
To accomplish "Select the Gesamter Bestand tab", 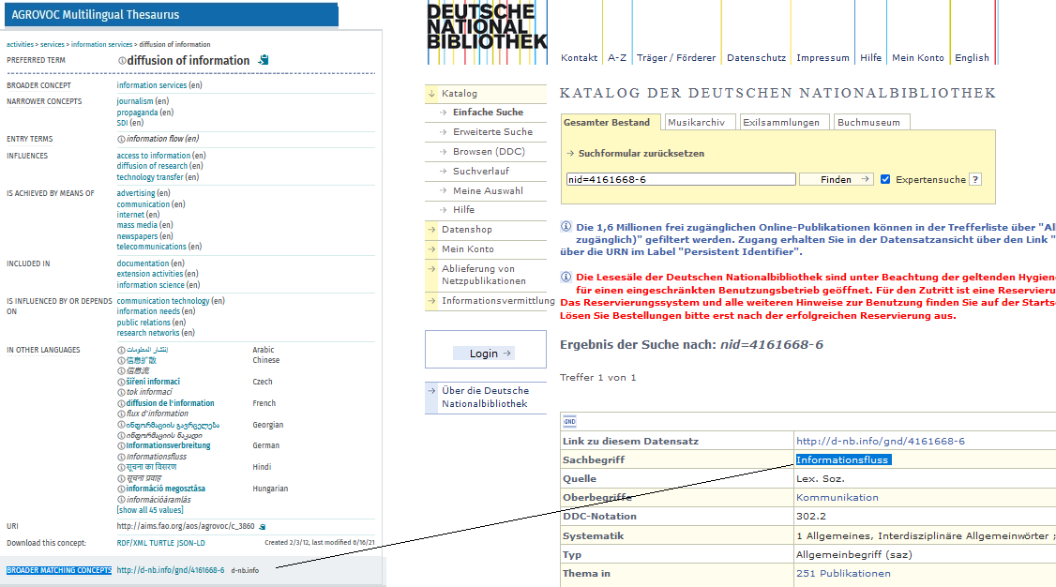I will pos(607,123).
